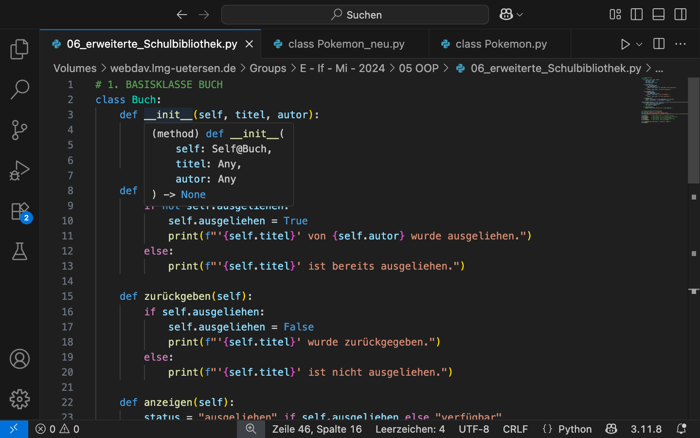Switch to class Pokemon.py tab

click(x=501, y=44)
